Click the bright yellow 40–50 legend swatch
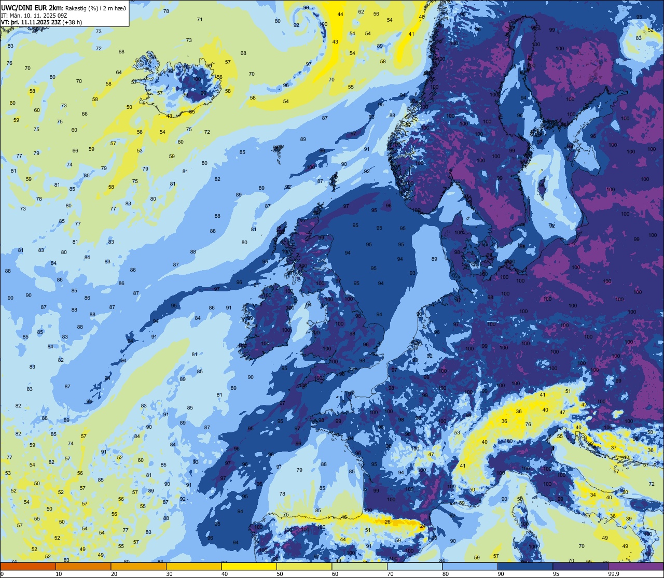This screenshot has height=578, width=664. 249,567
